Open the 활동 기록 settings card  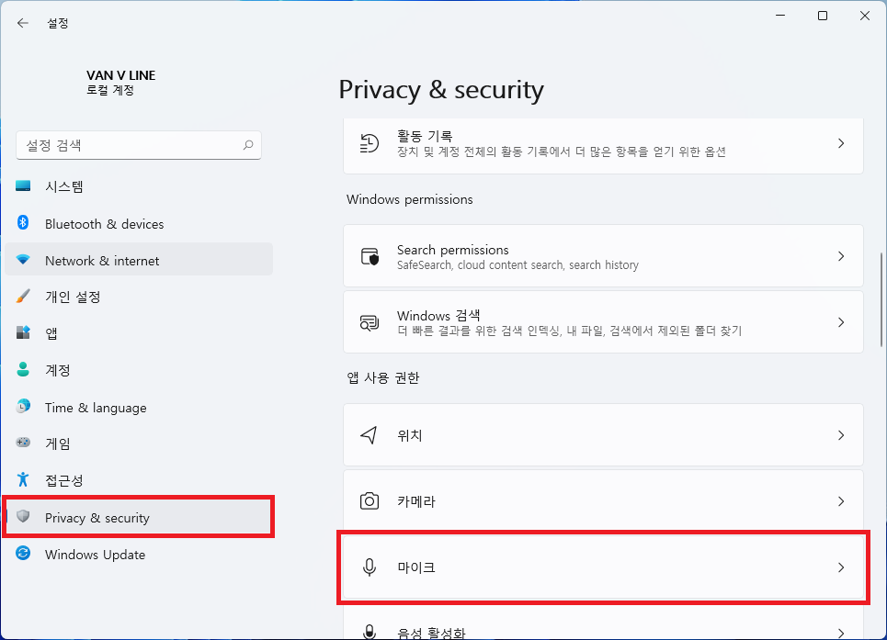click(603, 146)
